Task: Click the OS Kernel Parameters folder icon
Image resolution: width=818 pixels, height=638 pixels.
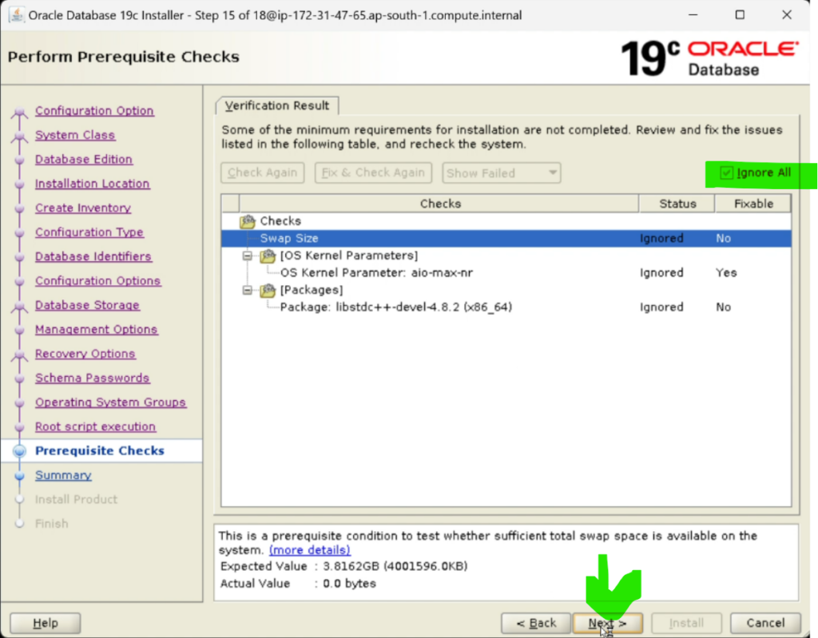Action: (268, 256)
